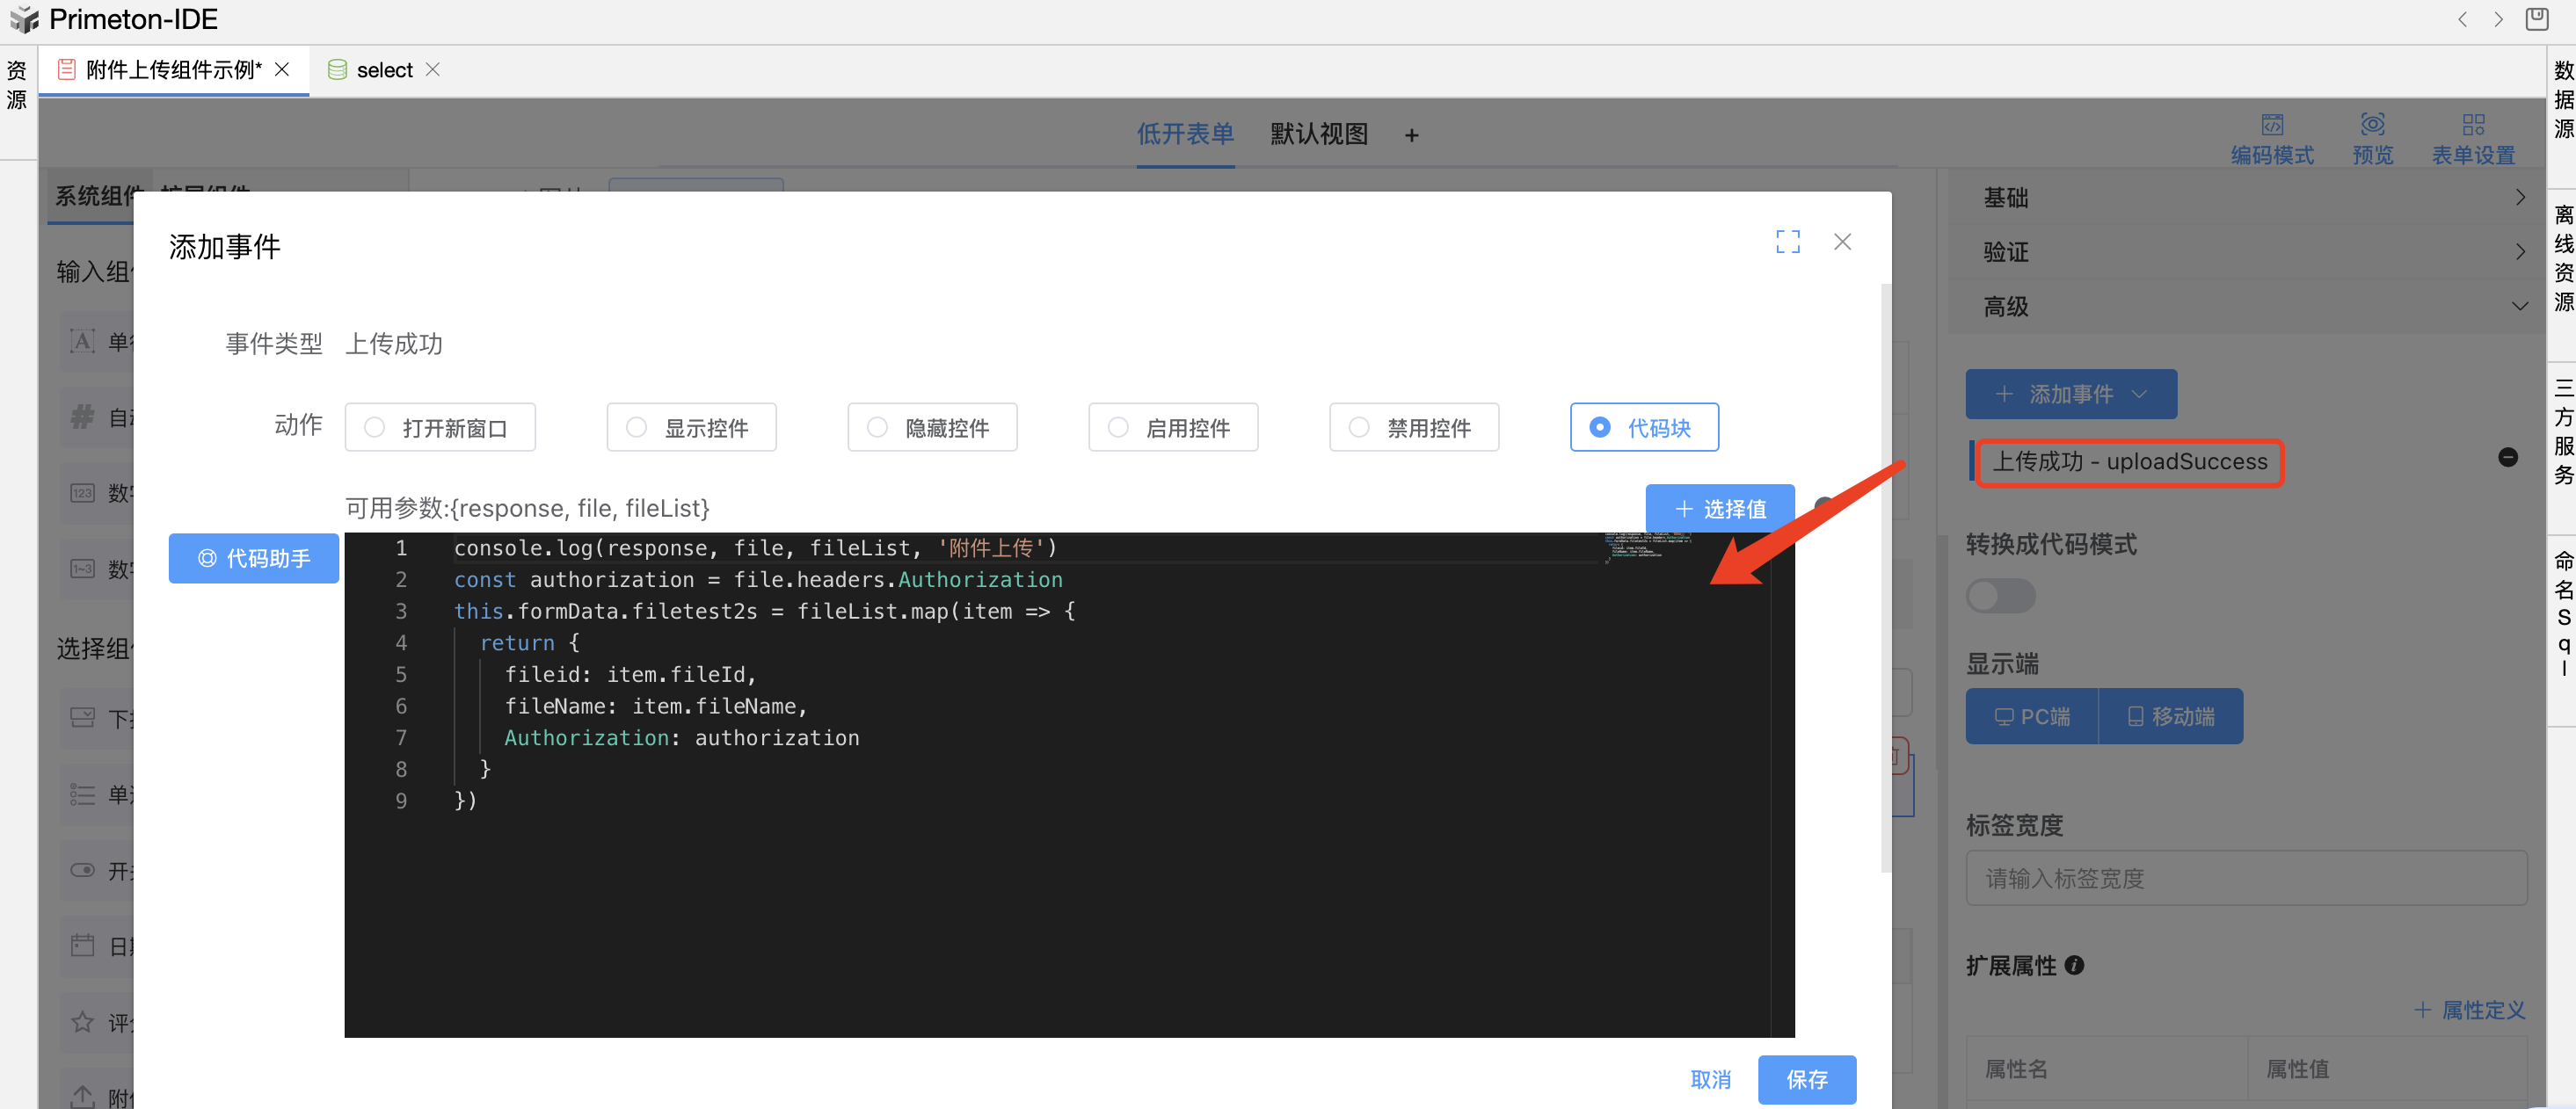Click the 代码助手 button

[x=254, y=559]
